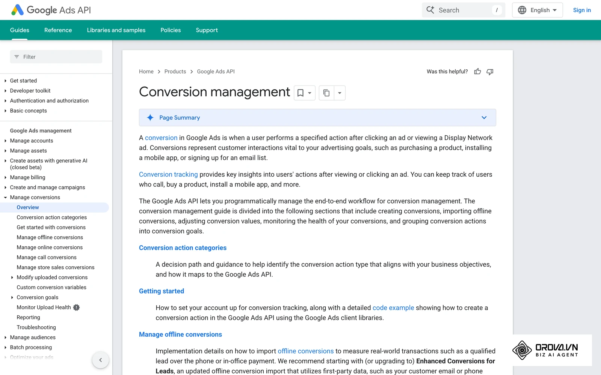601x375 pixels.
Task: Click the thumbs up helpful icon
Action: point(477,71)
